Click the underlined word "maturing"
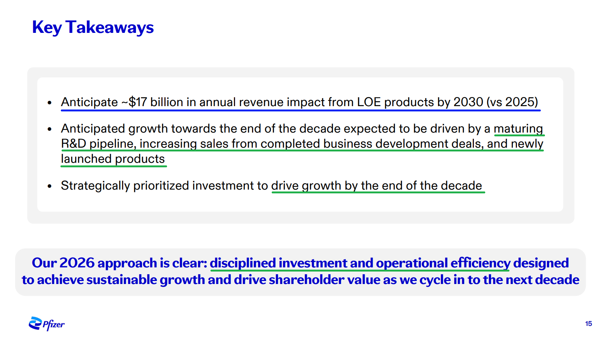 coord(518,129)
